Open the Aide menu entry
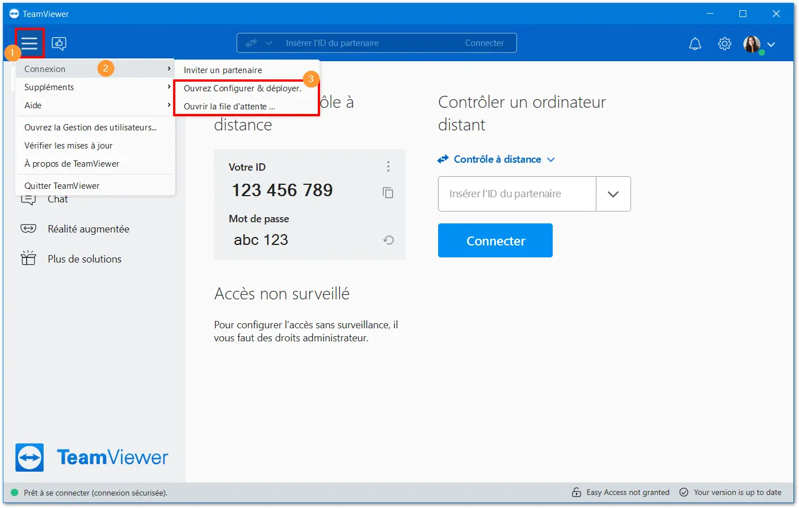 pyautogui.click(x=95, y=105)
